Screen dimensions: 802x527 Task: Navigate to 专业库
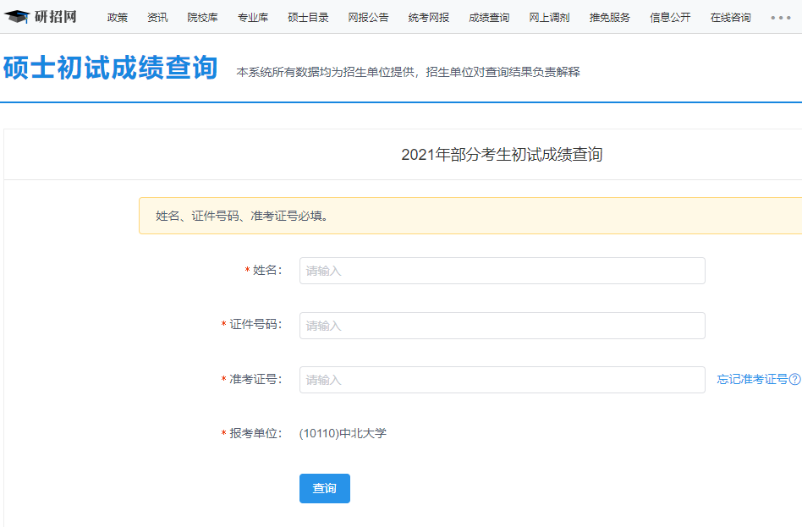(251, 16)
